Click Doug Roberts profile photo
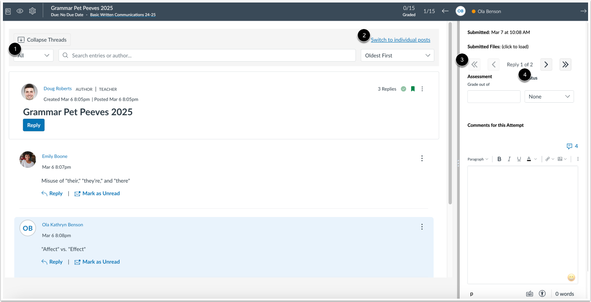Image resolution: width=591 pixels, height=302 pixels. [29, 92]
